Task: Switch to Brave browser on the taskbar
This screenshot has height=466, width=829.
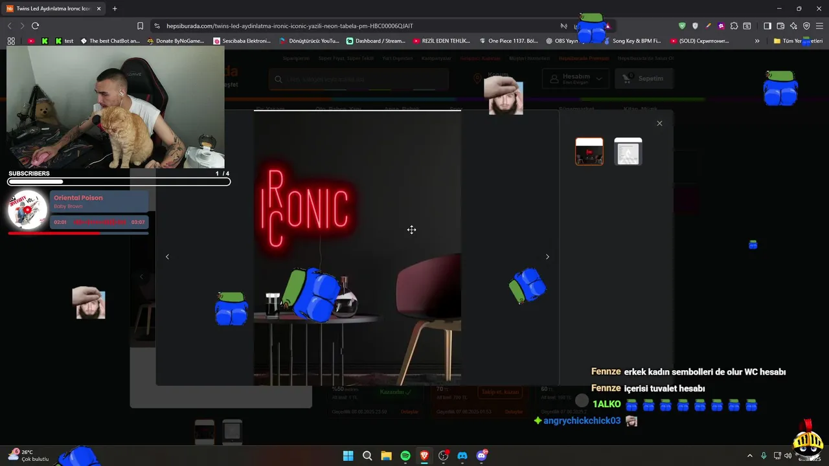Action: click(x=424, y=456)
